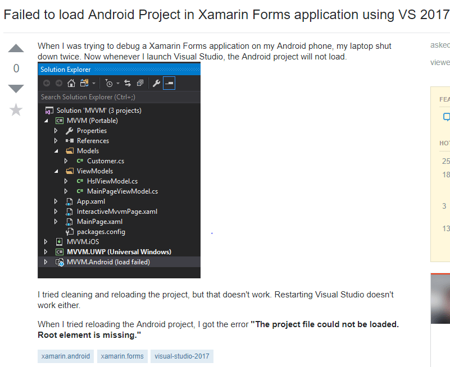Click the Sync with Active Document icon

(128, 83)
